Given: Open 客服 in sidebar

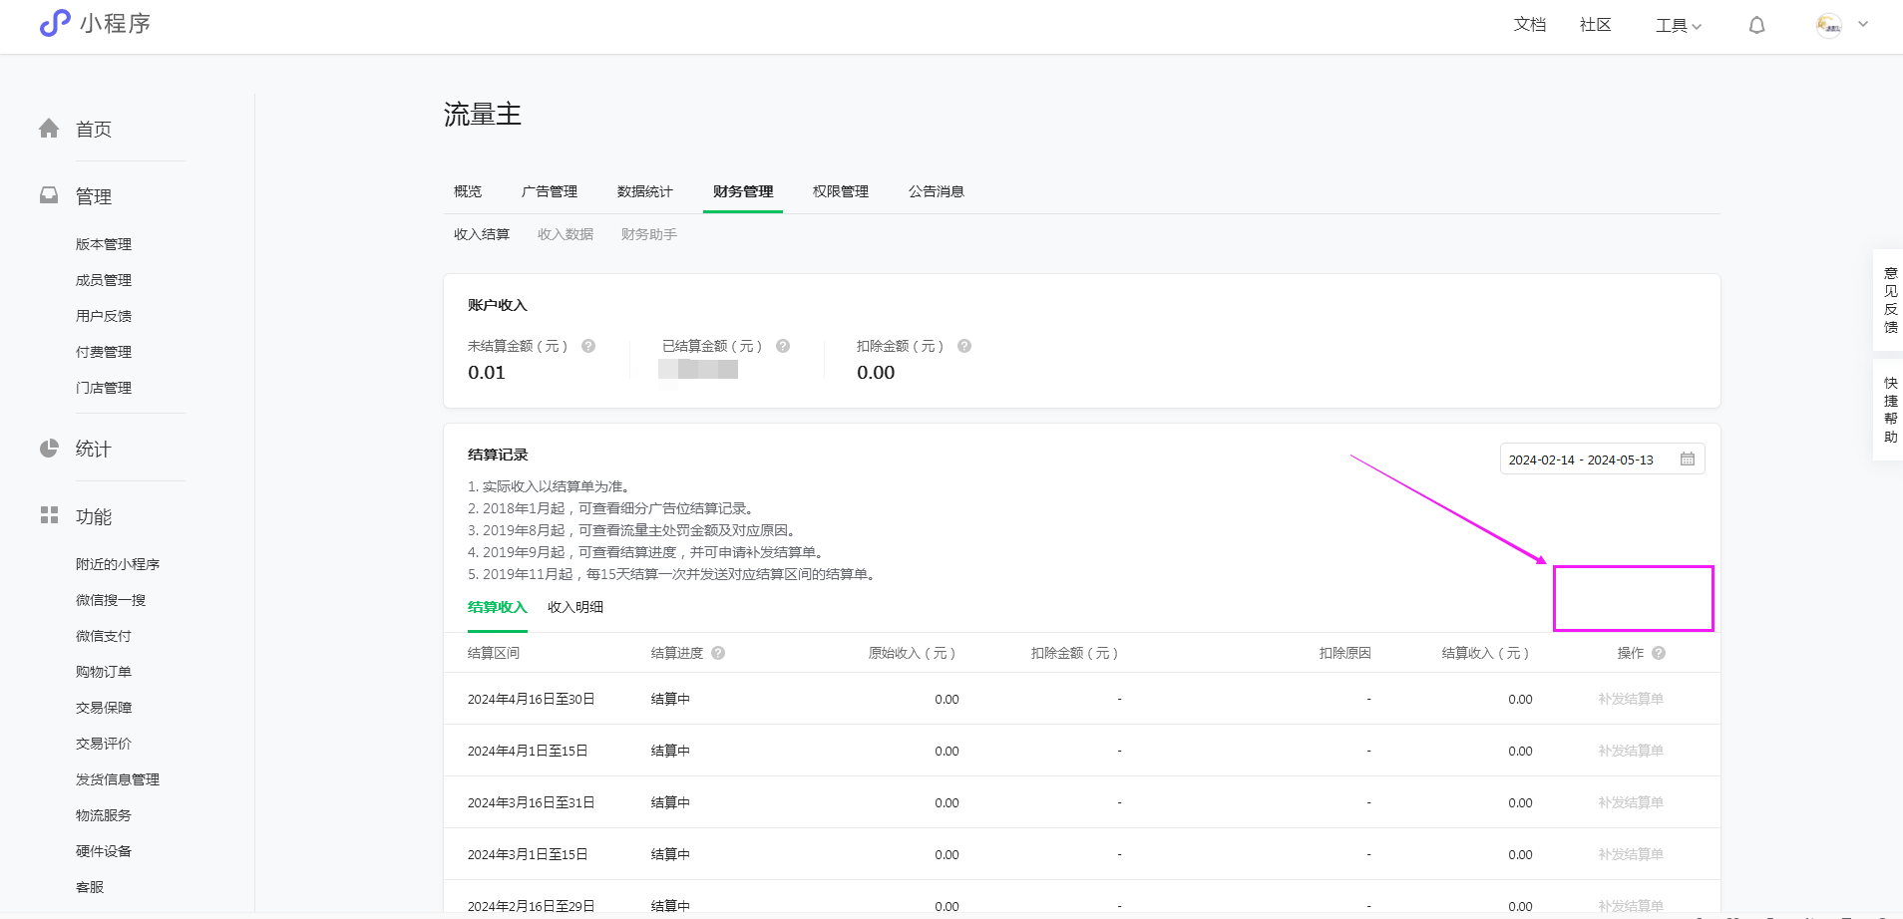Looking at the screenshot, I should click(90, 887).
